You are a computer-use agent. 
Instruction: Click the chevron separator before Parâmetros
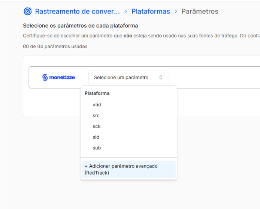[176, 12]
